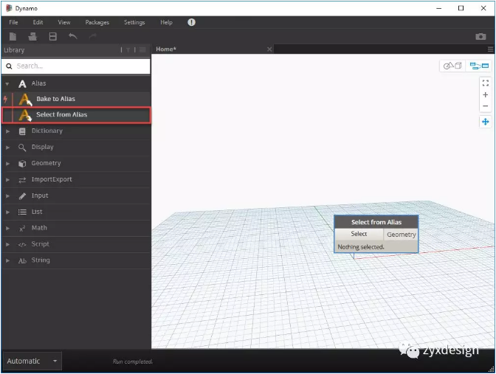The image size is (496, 374).
Task: Add Bake to Alias node from library
Action: pyautogui.click(x=76, y=99)
